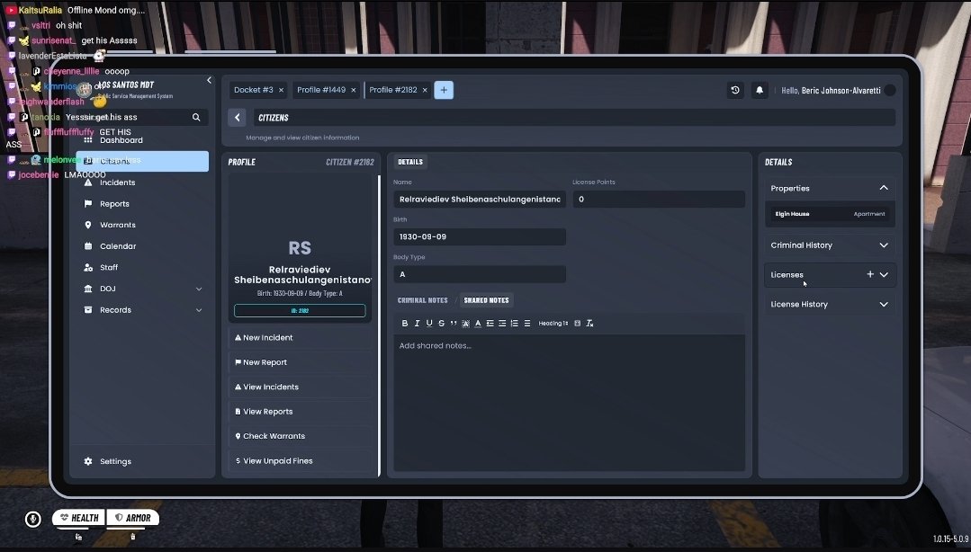971x552 pixels.
Task: Close the Docket #3 tab
Action: 281,90
